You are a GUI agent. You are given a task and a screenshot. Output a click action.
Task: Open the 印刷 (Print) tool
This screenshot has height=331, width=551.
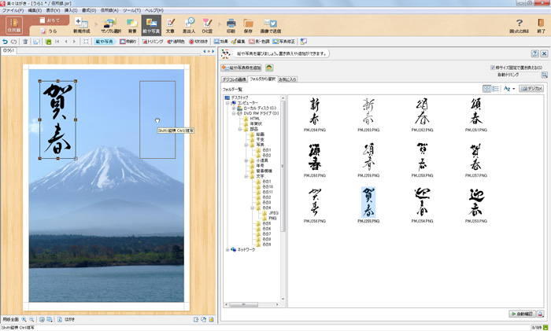(231, 26)
